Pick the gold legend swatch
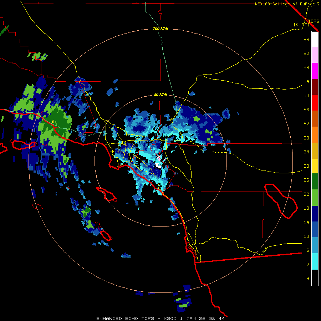Image resolution: width=321 pixels, height=321 pixels. pos(315,151)
